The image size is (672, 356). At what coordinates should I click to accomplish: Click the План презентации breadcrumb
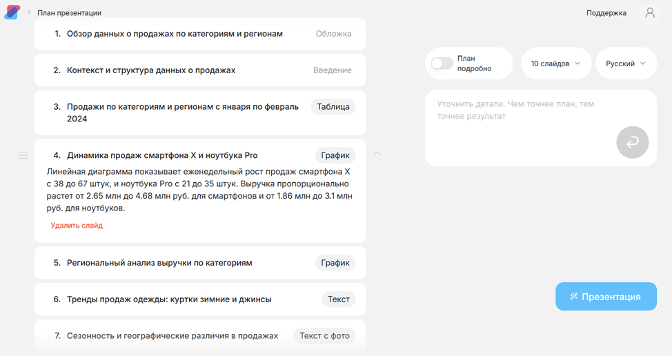[70, 13]
